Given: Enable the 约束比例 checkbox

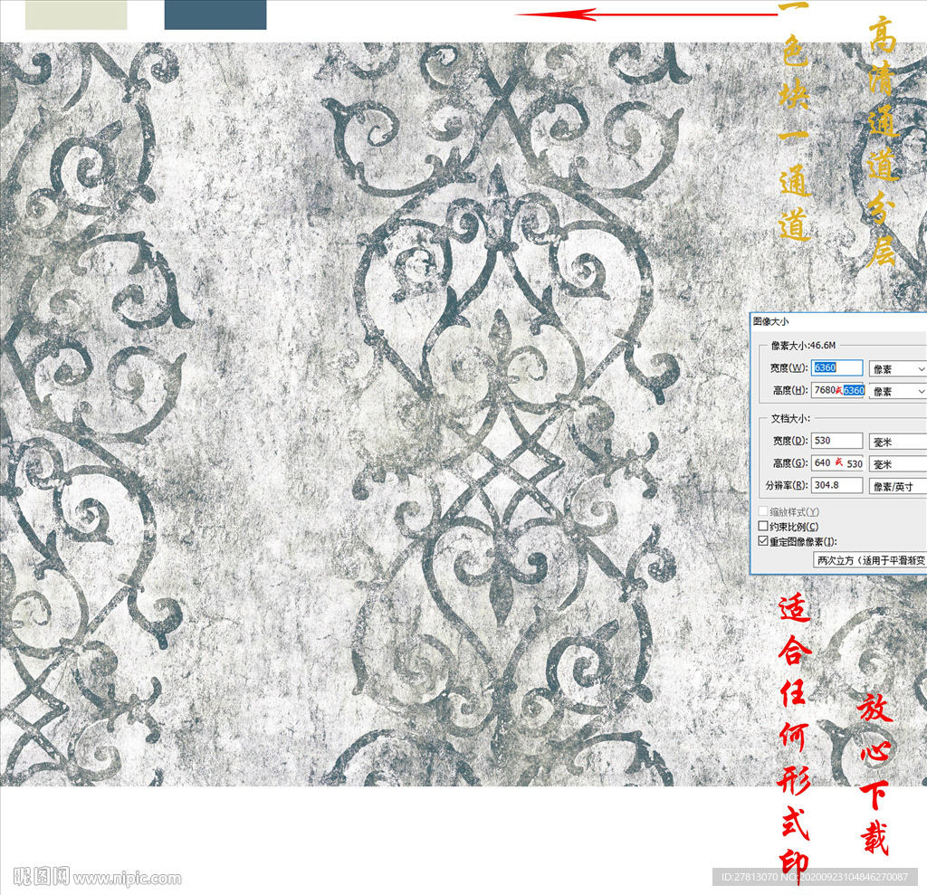Looking at the screenshot, I should (762, 527).
